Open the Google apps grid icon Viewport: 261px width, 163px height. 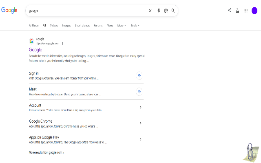pyautogui.click(x=246, y=11)
